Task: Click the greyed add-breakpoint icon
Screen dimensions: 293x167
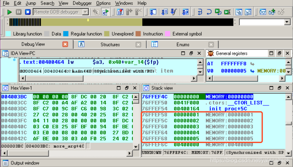Action: pos(129,12)
